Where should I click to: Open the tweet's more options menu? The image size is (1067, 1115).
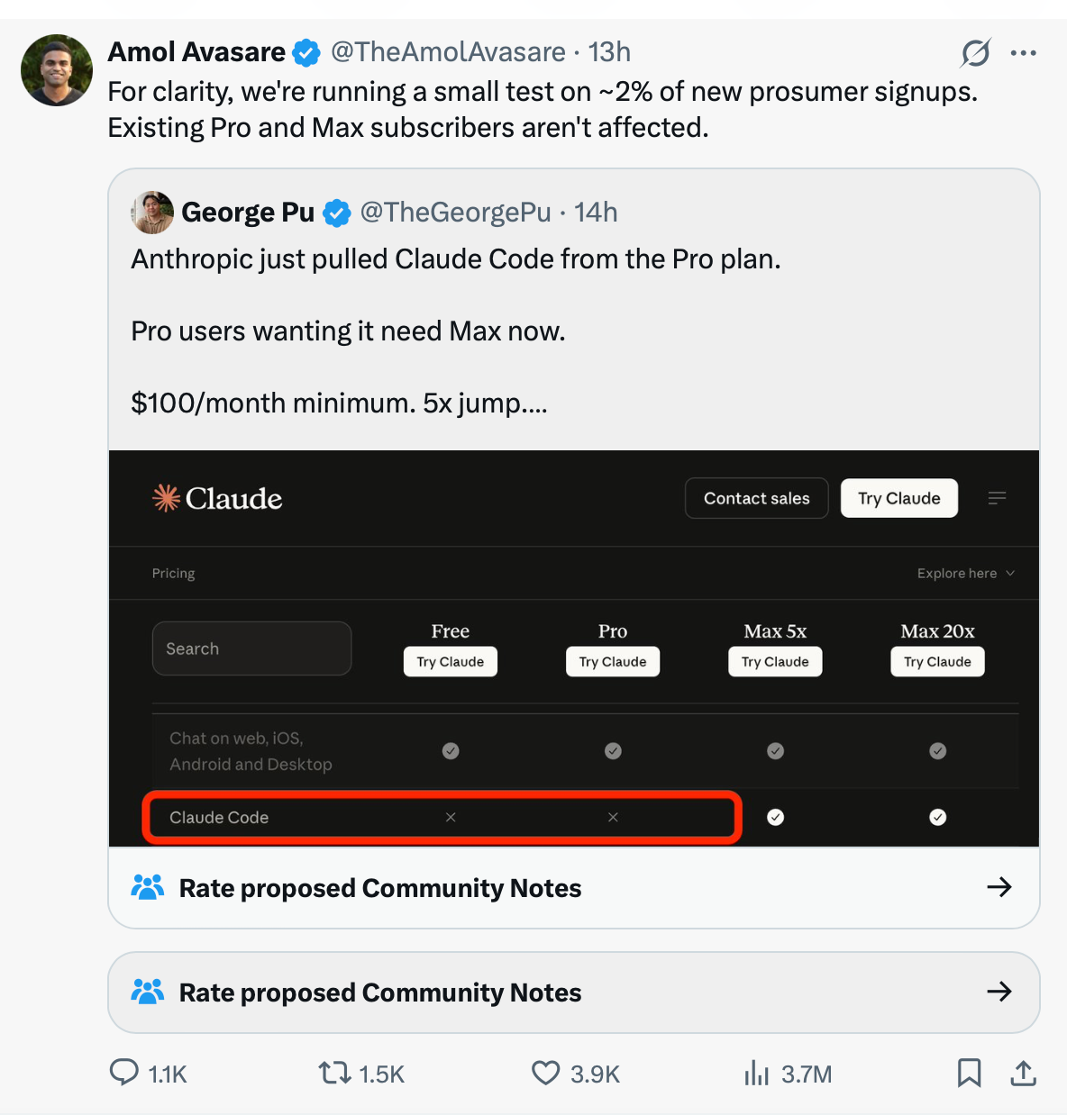[x=1024, y=52]
